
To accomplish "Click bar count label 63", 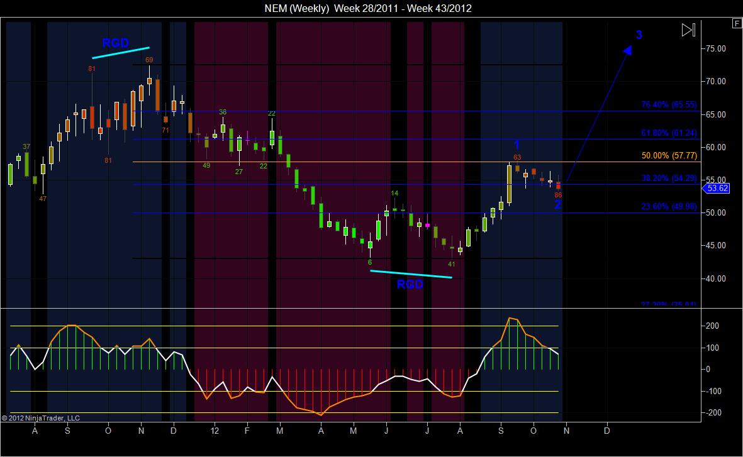I will tap(517, 157).
